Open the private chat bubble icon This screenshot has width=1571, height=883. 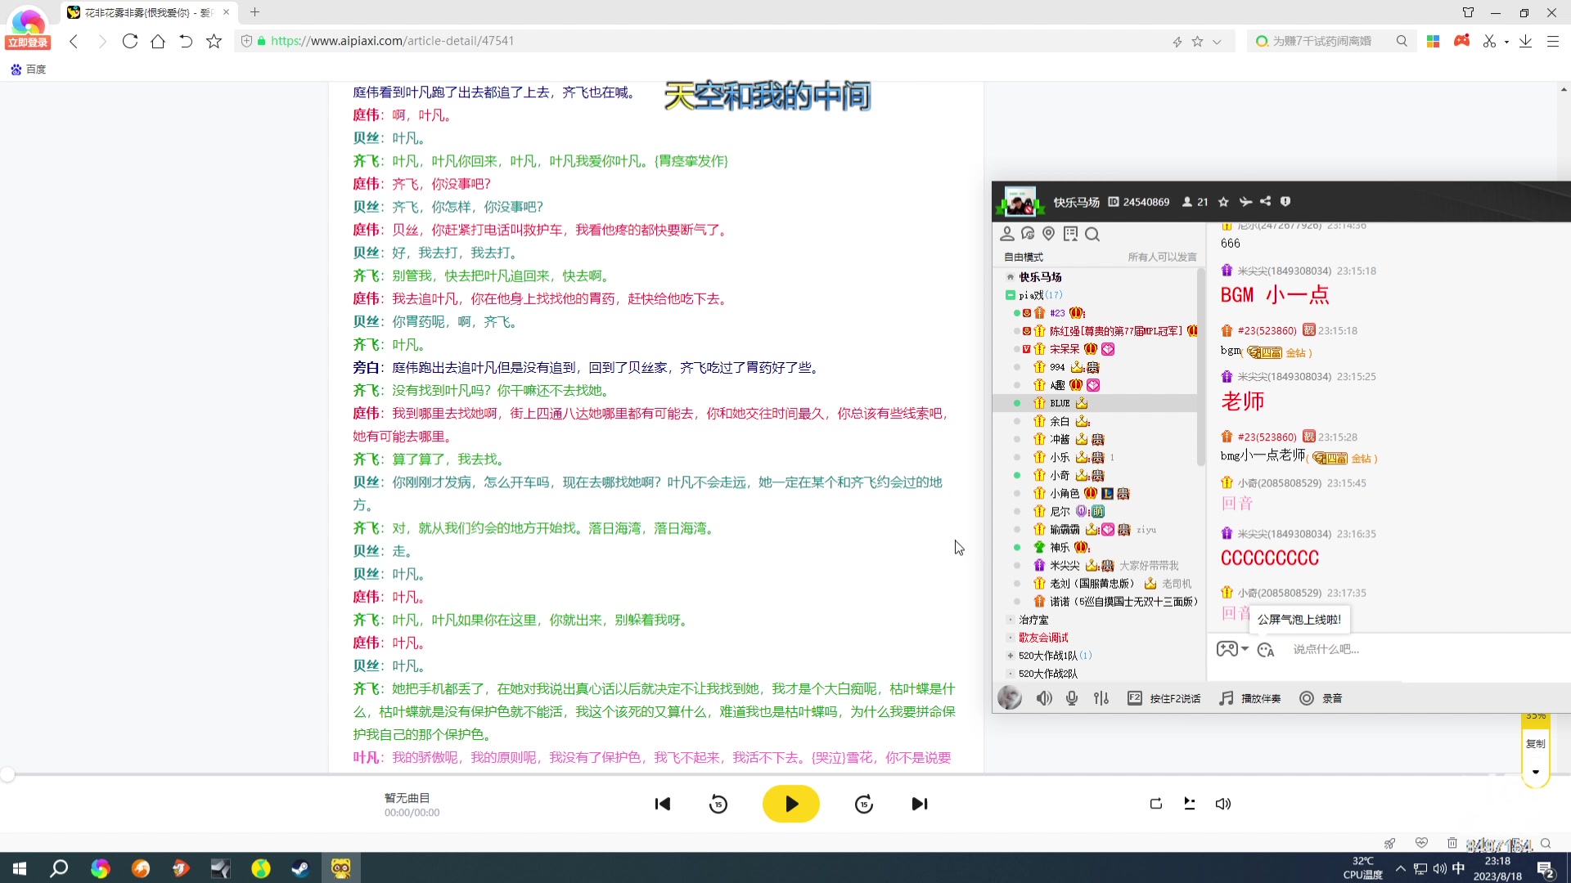click(x=1029, y=234)
